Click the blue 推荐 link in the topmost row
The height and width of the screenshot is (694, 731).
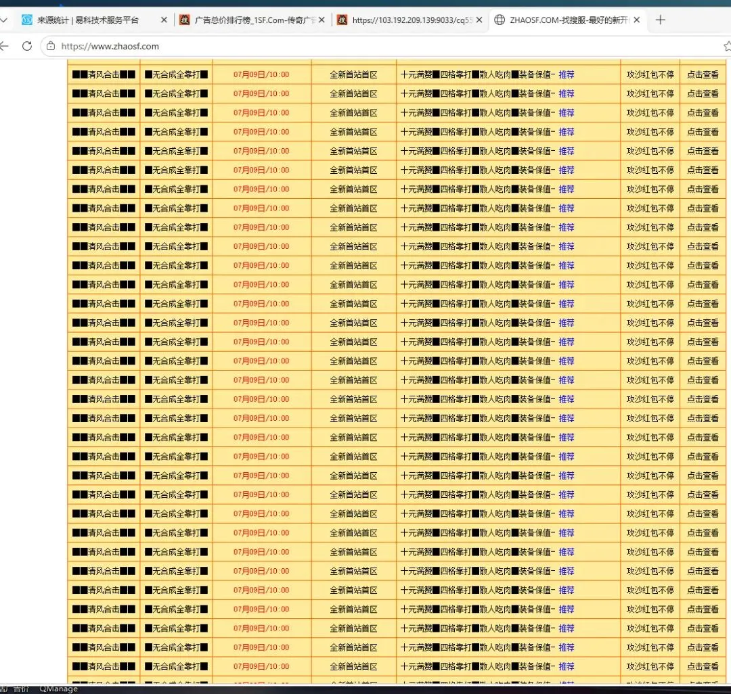coord(566,74)
